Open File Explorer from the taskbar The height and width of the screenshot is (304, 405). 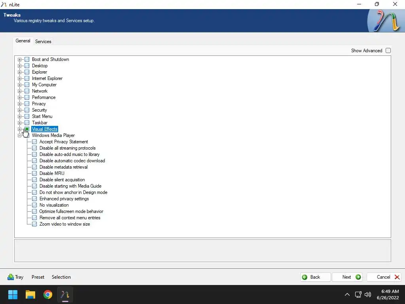click(30, 294)
